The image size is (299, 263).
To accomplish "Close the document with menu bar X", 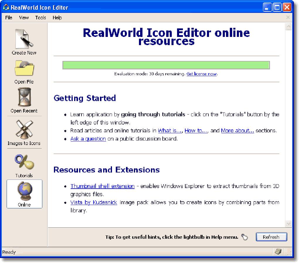I will tap(288, 17).
